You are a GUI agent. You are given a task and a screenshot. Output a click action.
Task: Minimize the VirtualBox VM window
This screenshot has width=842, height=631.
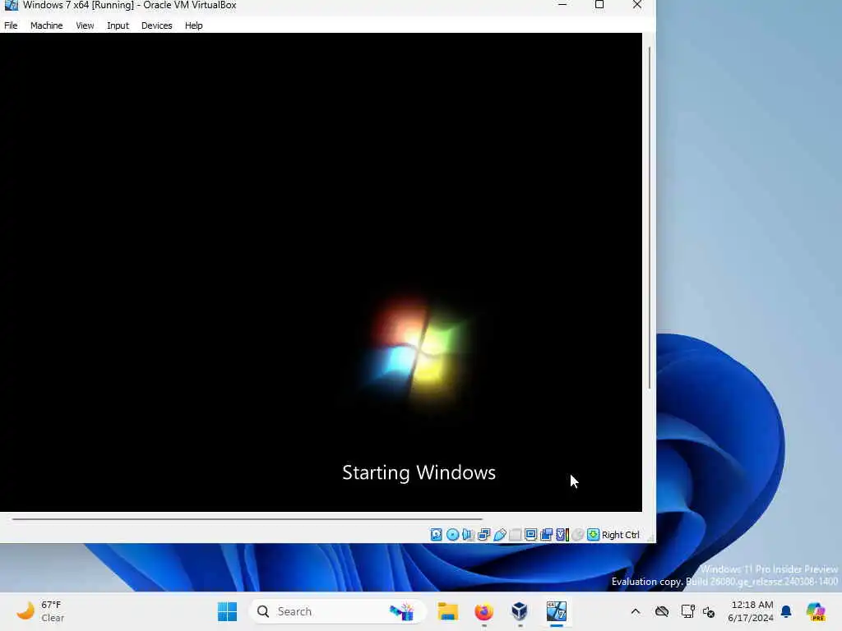coord(562,5)
